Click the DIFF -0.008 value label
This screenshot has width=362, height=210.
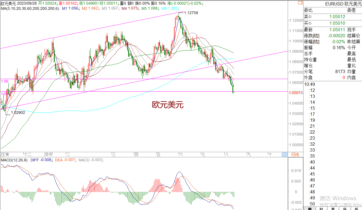(x=42, y=160)
